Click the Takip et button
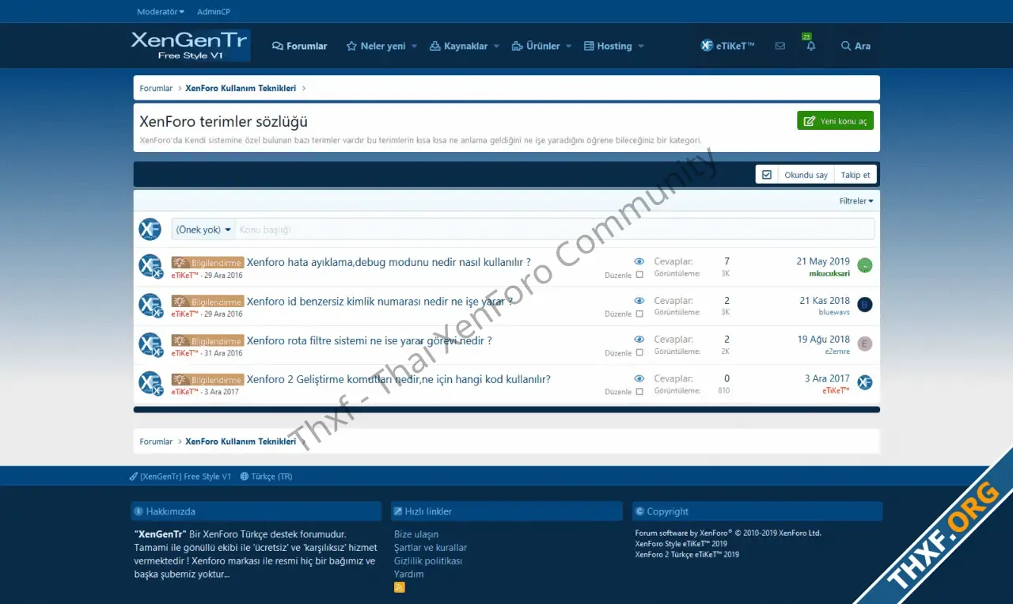1013x604 pixels. (x=856, y=175)
